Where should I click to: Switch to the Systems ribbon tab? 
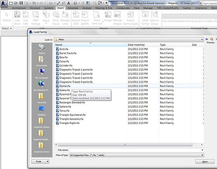click(48, 8)
